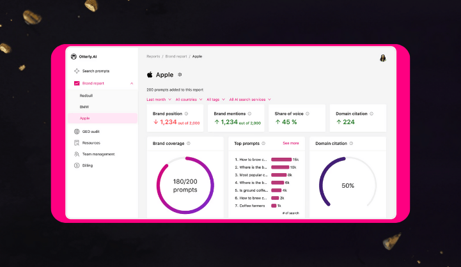Open the user profile avatar

383,58
